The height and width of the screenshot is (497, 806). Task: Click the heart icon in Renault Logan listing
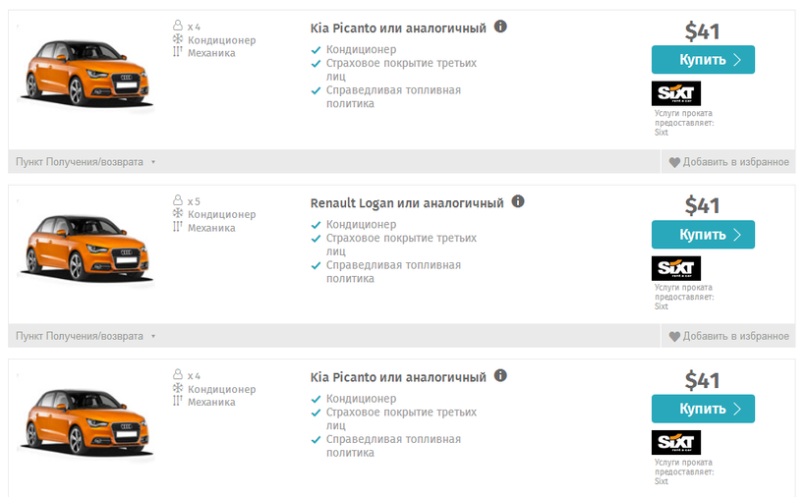(x=674, y=337)
